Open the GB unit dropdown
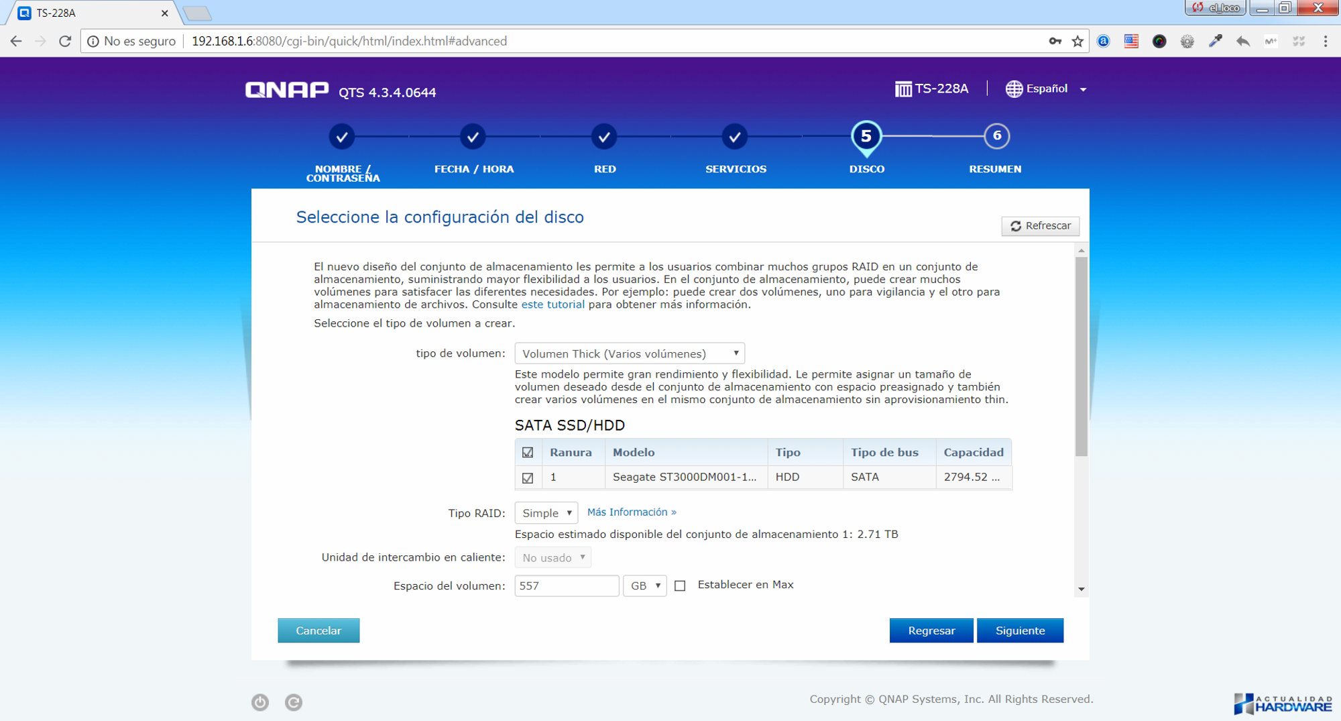The height and width of the screenshot is (721, 1341). (x=644, y=586)
